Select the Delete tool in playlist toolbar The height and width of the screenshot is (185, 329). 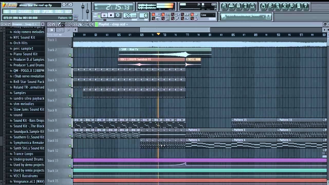[67, 24]
